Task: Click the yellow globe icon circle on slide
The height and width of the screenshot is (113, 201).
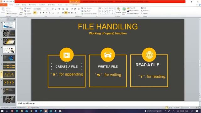Action: (x=149, y=55)
